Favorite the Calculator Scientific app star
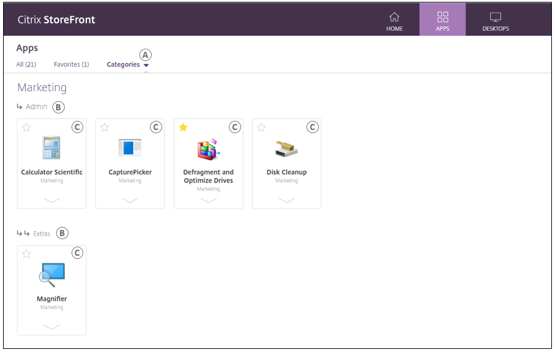This screenshot has height=352, width=555. (x=27, y=128)
